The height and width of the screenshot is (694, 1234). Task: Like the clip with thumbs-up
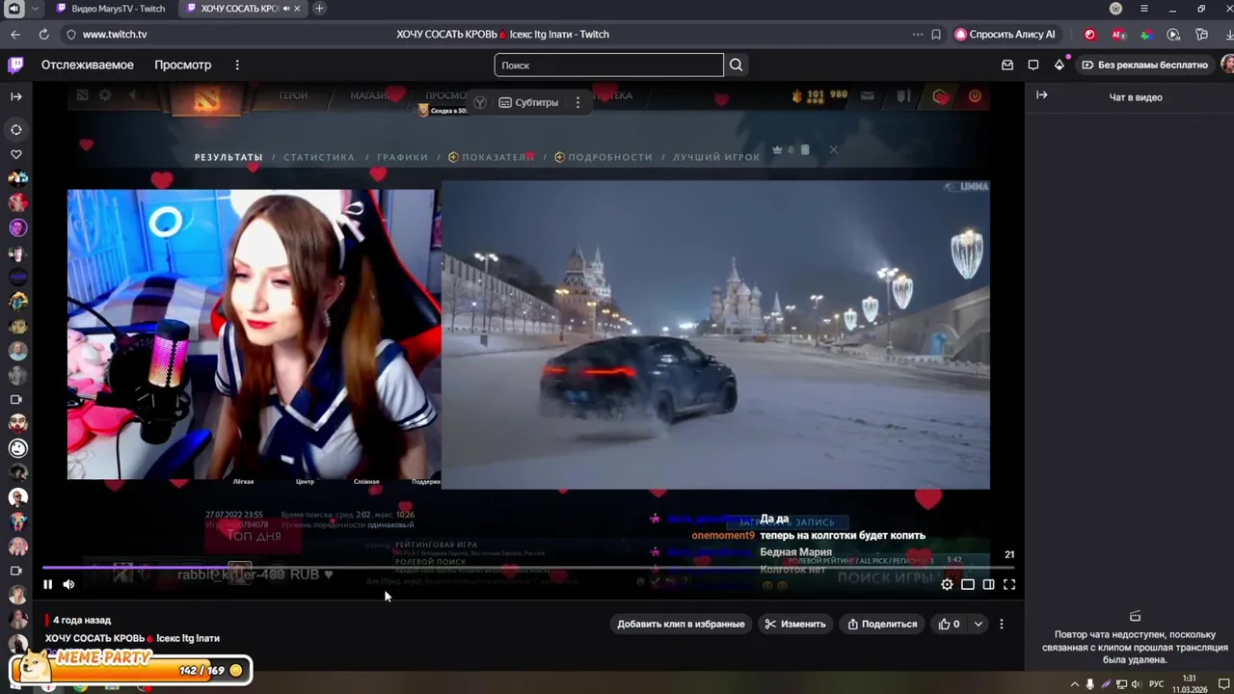pyautogui.click(x=950, y=624)
